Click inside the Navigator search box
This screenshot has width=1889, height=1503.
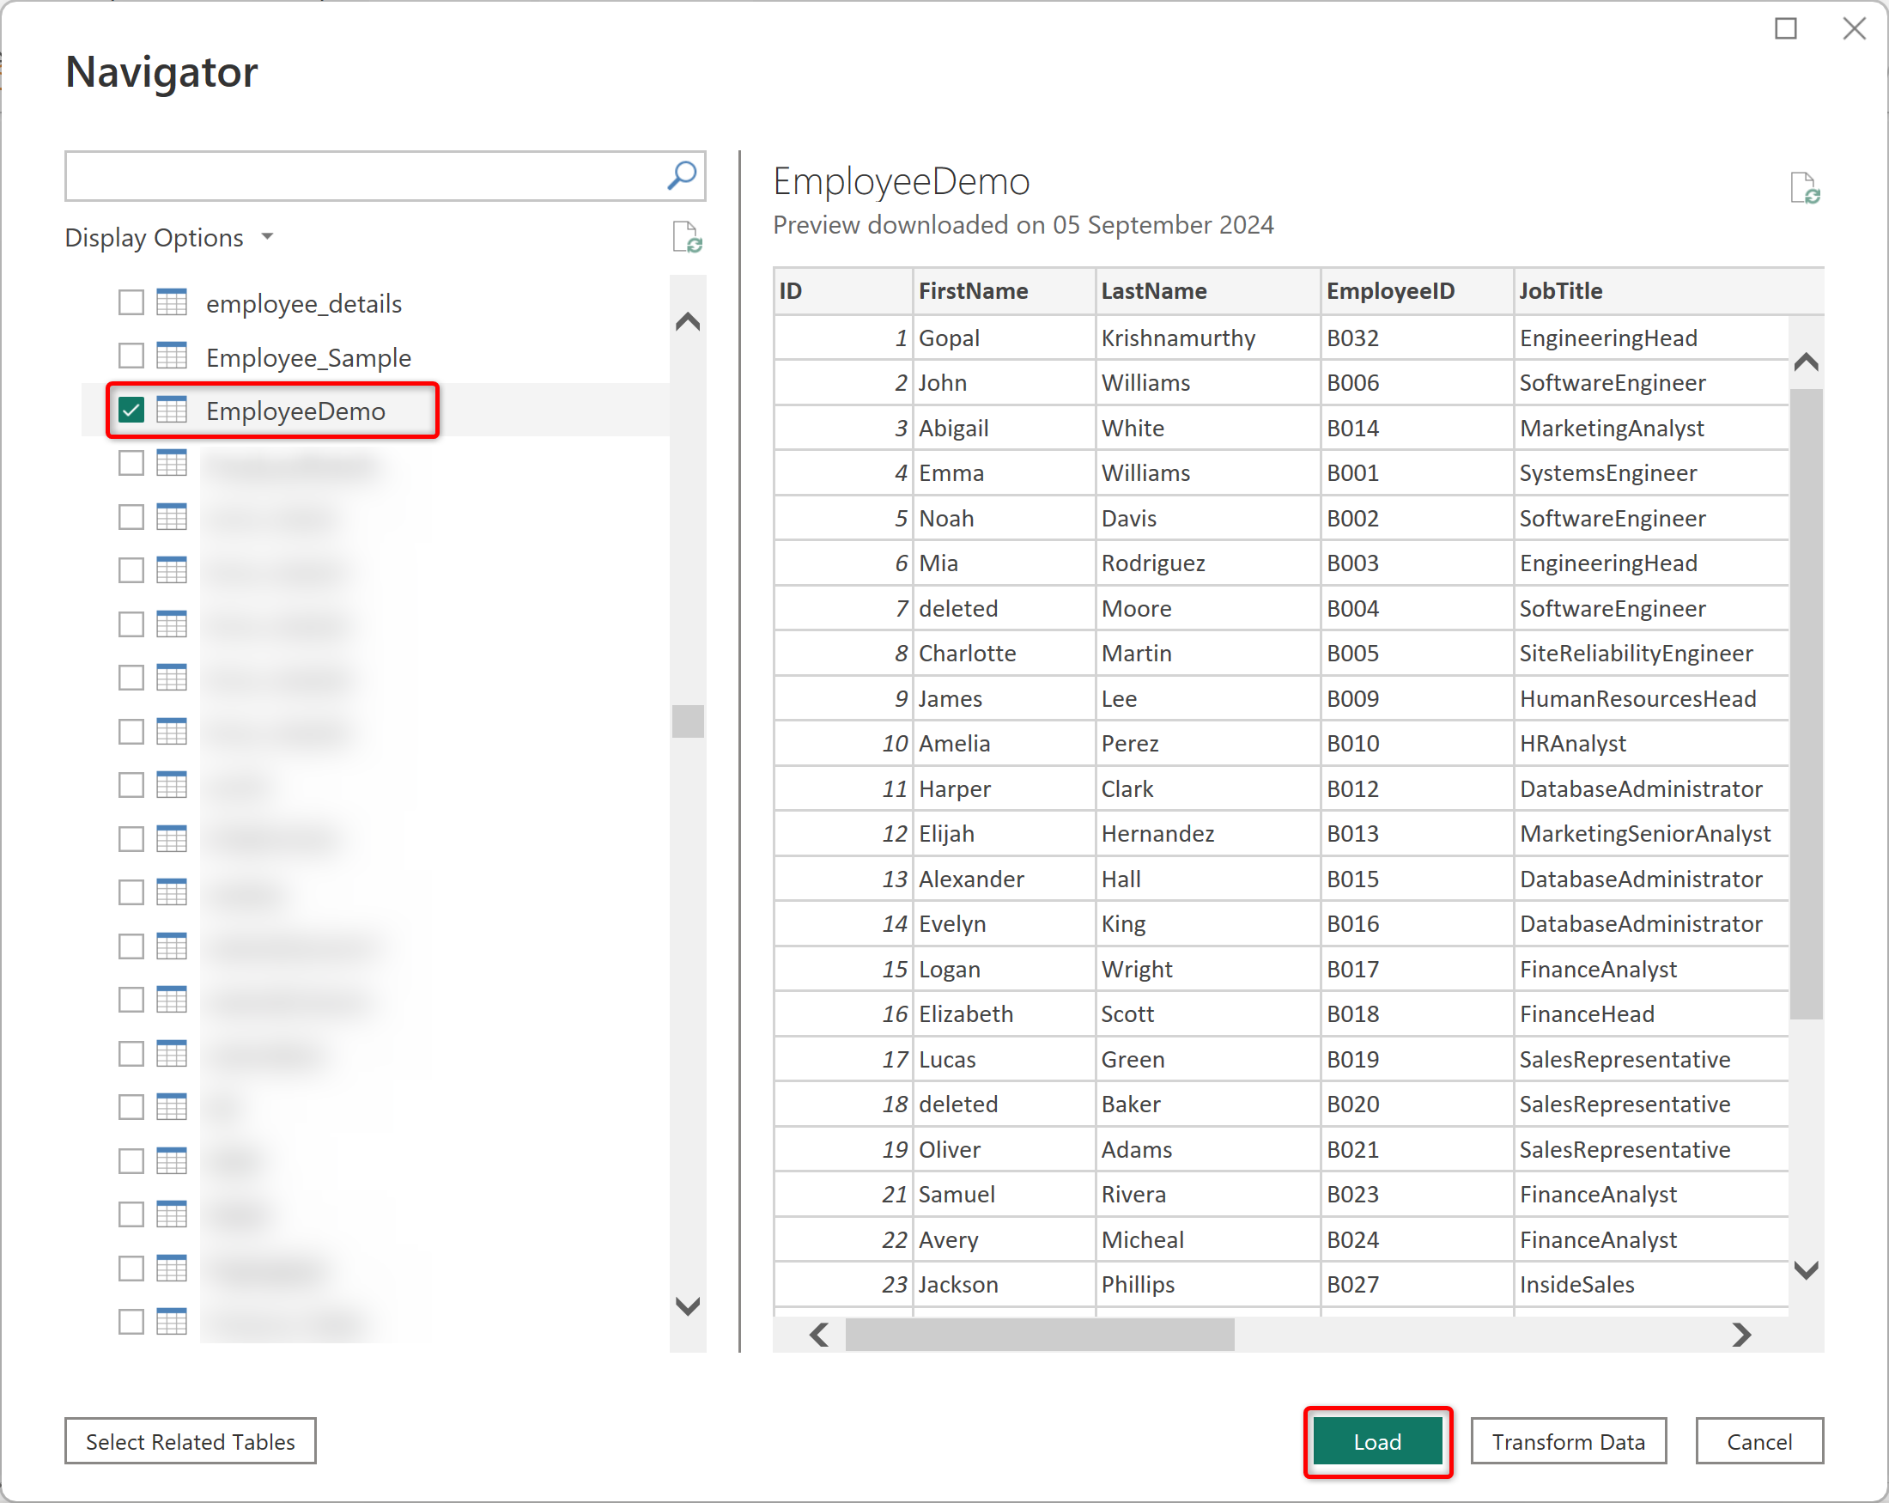363,176
